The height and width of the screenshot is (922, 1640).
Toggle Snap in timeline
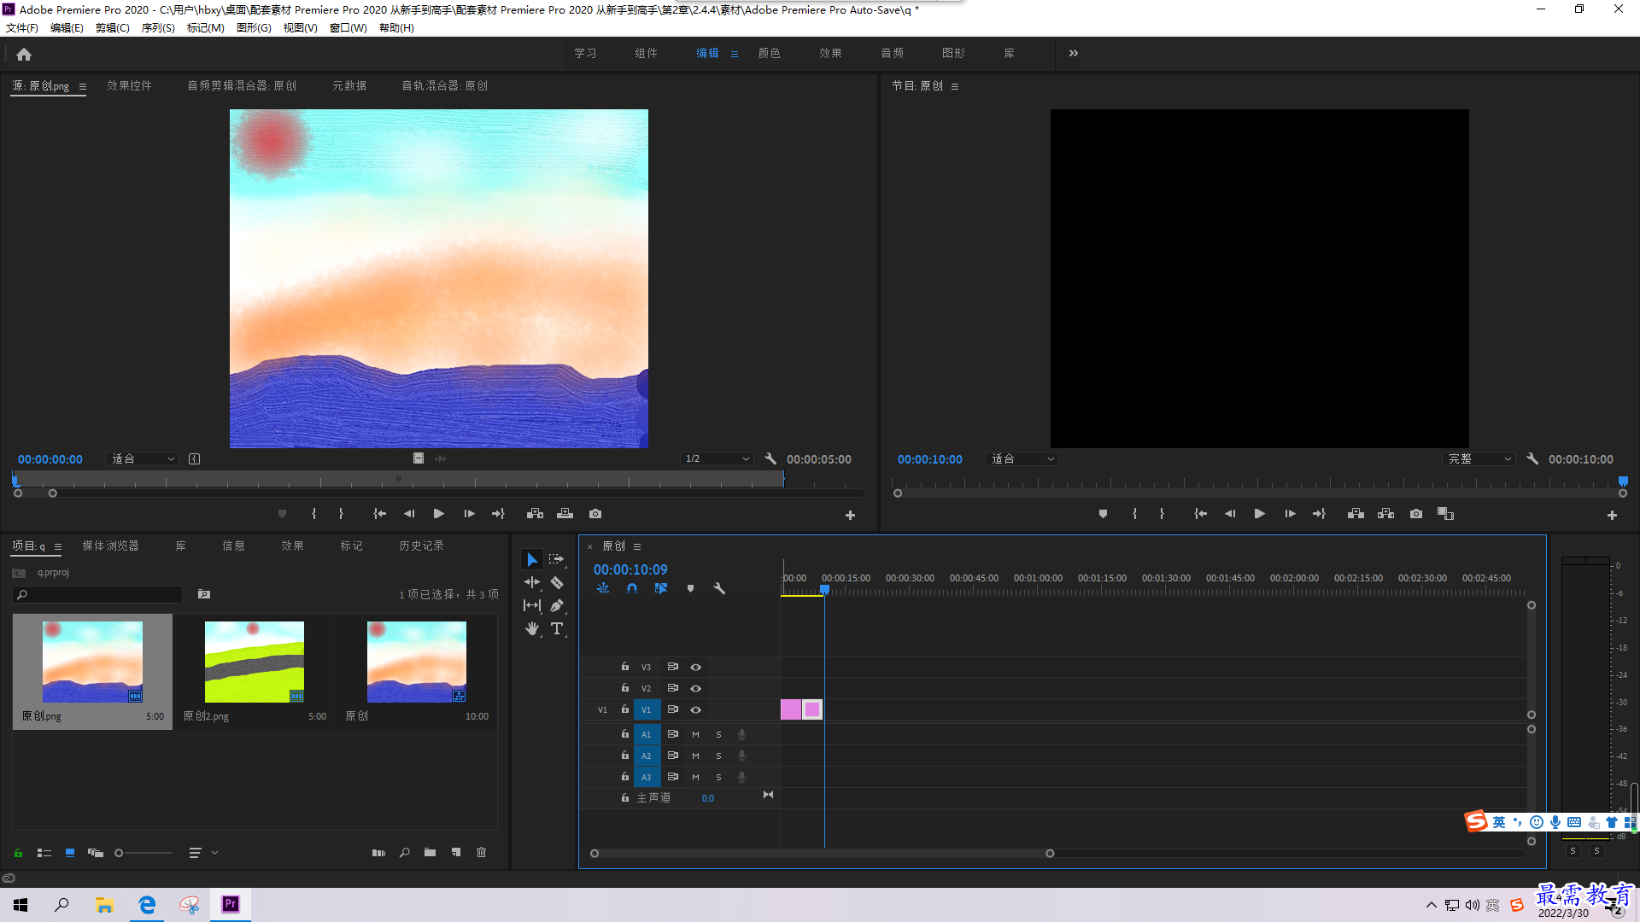point(632,588)
